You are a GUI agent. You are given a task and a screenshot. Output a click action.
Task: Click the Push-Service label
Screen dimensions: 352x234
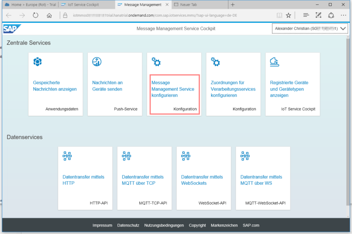[125, 109]
